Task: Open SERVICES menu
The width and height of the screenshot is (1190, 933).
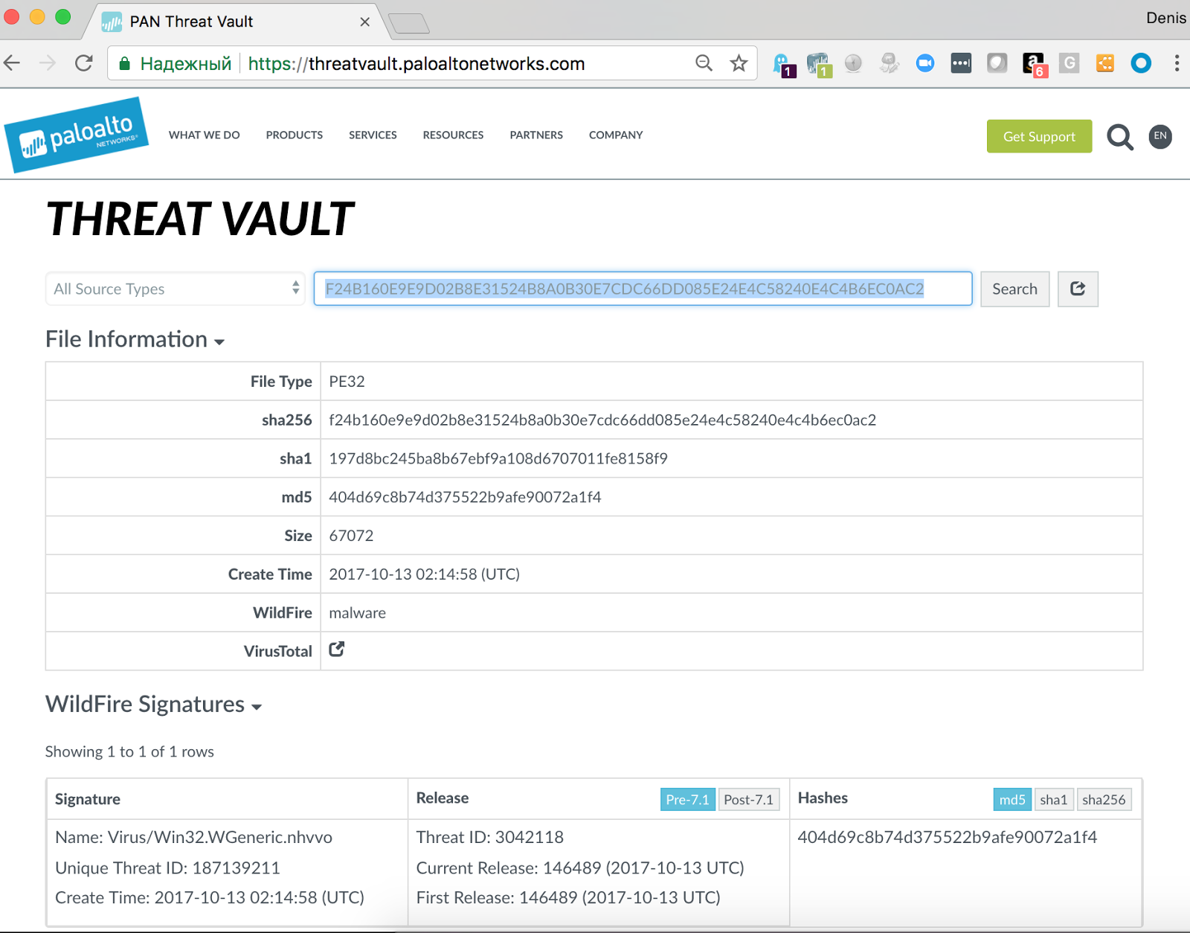Action: tap(373, 135)
